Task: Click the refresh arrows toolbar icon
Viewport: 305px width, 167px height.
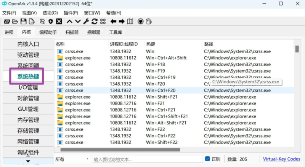Action: pos(94,21)
